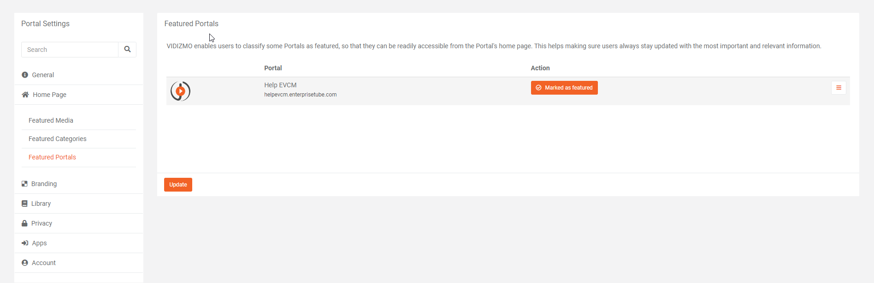Click the Update button
This screenshot has width=874, height=283.
pos(178,185)
